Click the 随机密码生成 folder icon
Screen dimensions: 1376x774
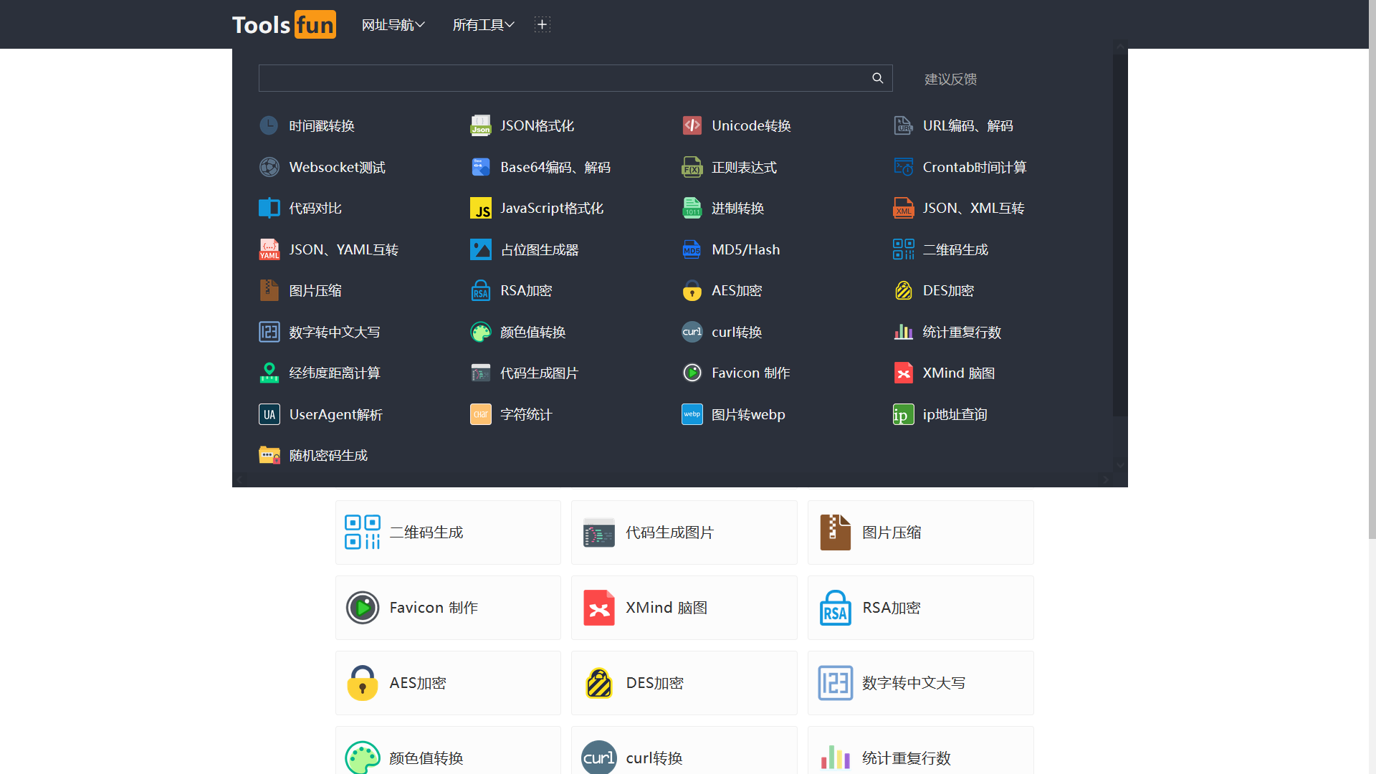pos(269,455)
